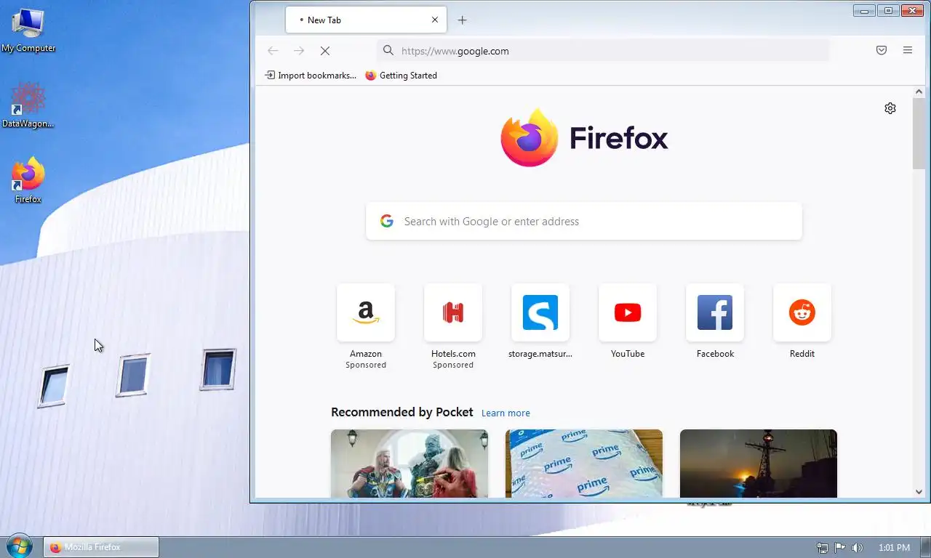The image size is (931, 558).
Task: Click the stop loading X button
Action: [x=325, y=51]
